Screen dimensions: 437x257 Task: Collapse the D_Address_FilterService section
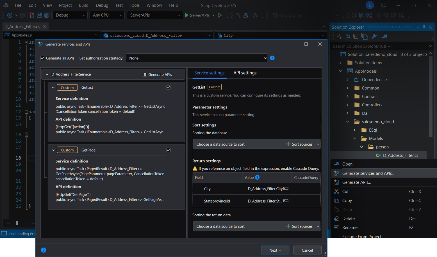pyautogui.click(x=47, y=75)
